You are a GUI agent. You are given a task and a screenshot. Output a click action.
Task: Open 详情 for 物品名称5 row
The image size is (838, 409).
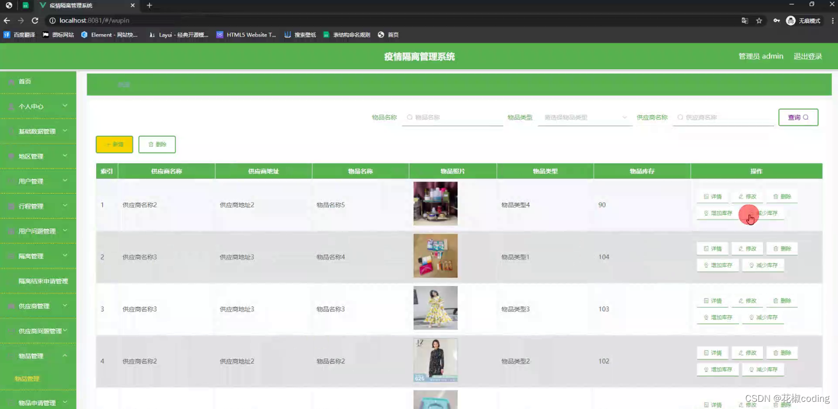click(713, 196)
